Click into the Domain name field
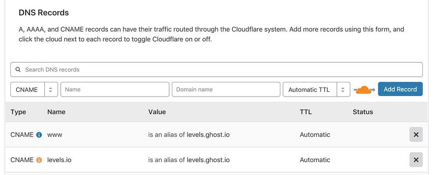Image resolution: width=434 pixels, height=175 pixels. (226, 90)
